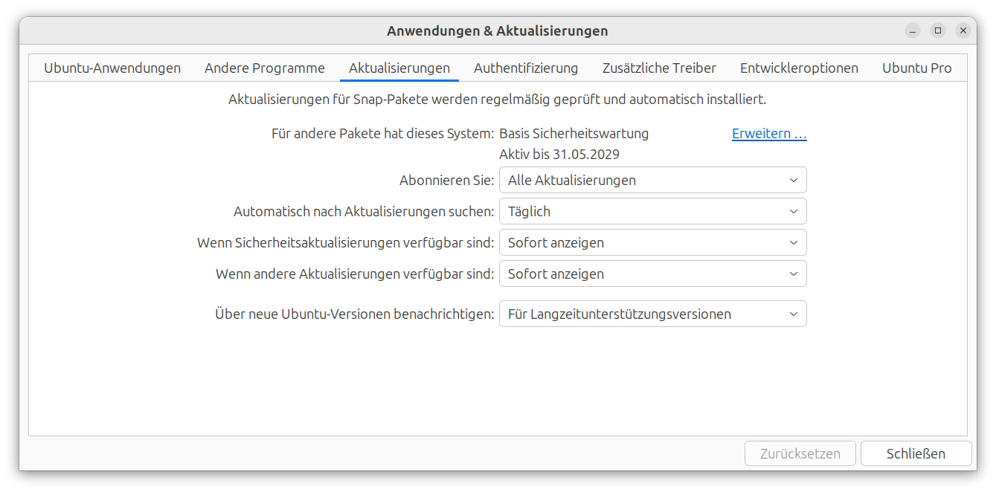Switch to the Ubuntu Pro tab
Image resolution: width=996 pixels, height=492 pixels.
click(916, 68)
